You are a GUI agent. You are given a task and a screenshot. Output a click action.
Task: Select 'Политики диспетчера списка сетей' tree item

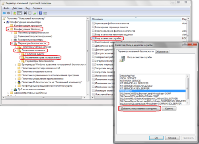(41, 68)
